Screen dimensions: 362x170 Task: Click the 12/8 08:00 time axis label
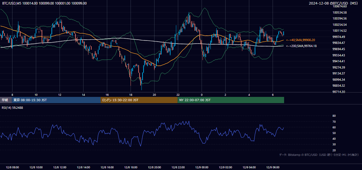click(x=12, y=167)
